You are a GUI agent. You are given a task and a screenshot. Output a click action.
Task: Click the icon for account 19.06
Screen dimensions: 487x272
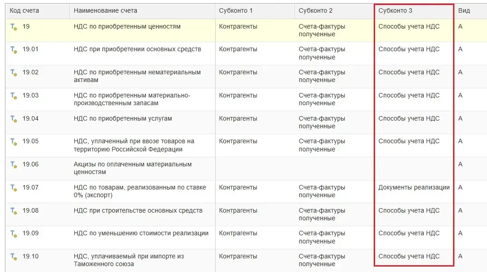coord(14,165)
